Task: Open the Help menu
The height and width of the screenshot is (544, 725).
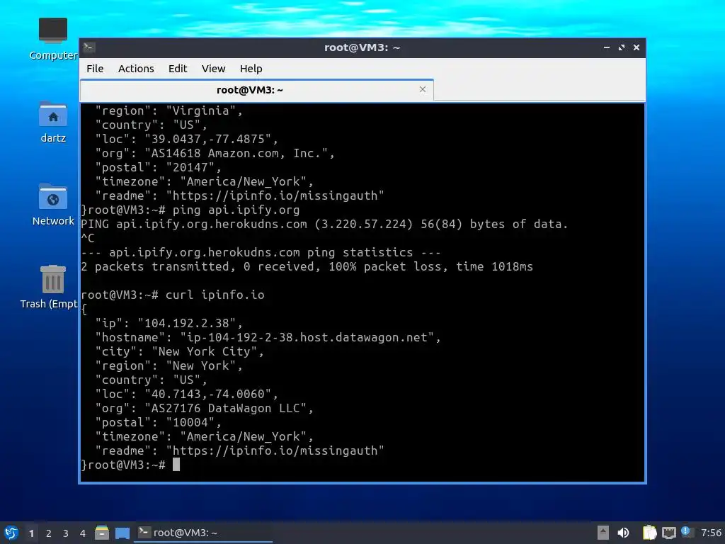Action: [251, 69]
